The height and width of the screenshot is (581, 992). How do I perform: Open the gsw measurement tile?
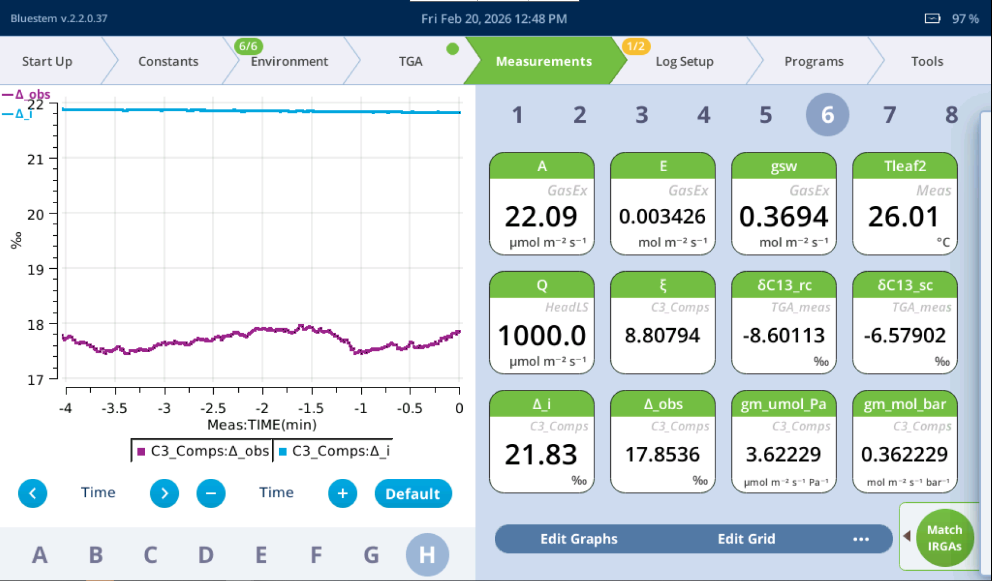tap(783, 203)
